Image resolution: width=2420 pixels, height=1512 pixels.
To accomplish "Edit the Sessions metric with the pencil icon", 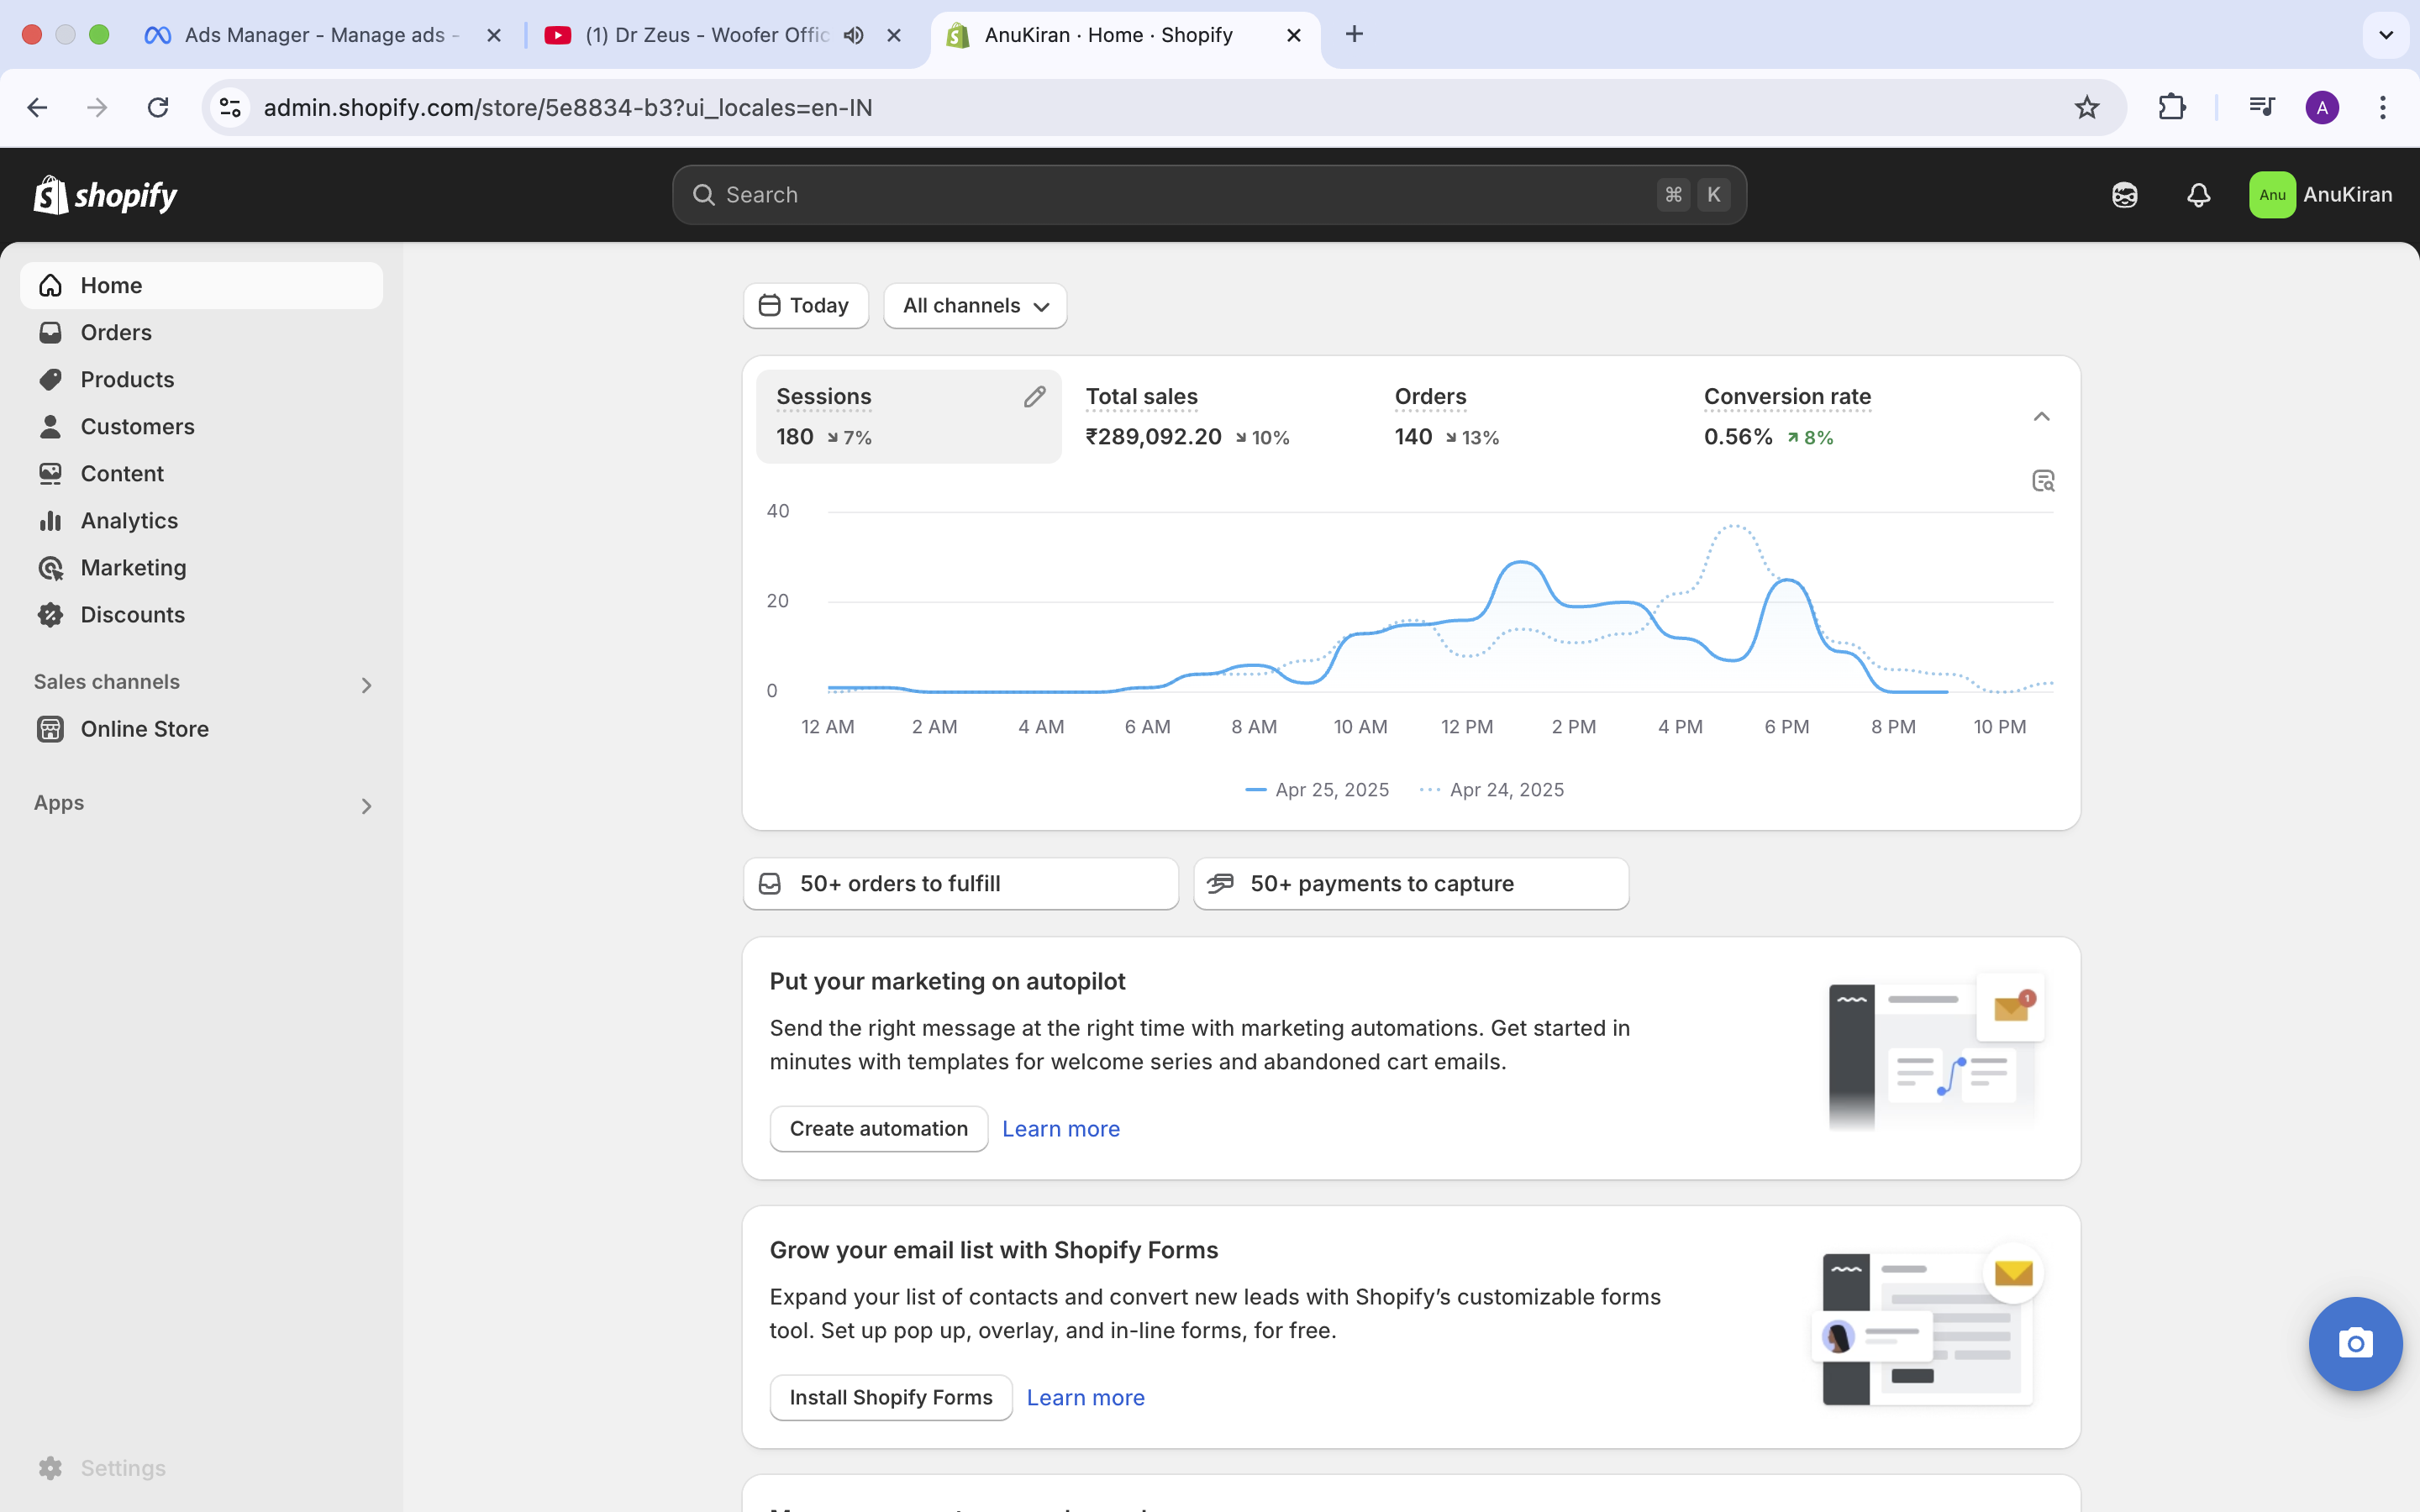I will [1035, 396].
